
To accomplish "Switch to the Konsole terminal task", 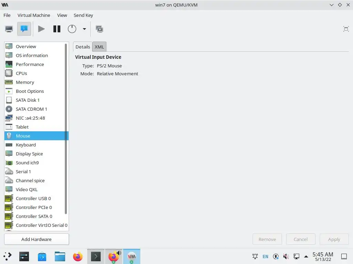I will click(96, 256).
